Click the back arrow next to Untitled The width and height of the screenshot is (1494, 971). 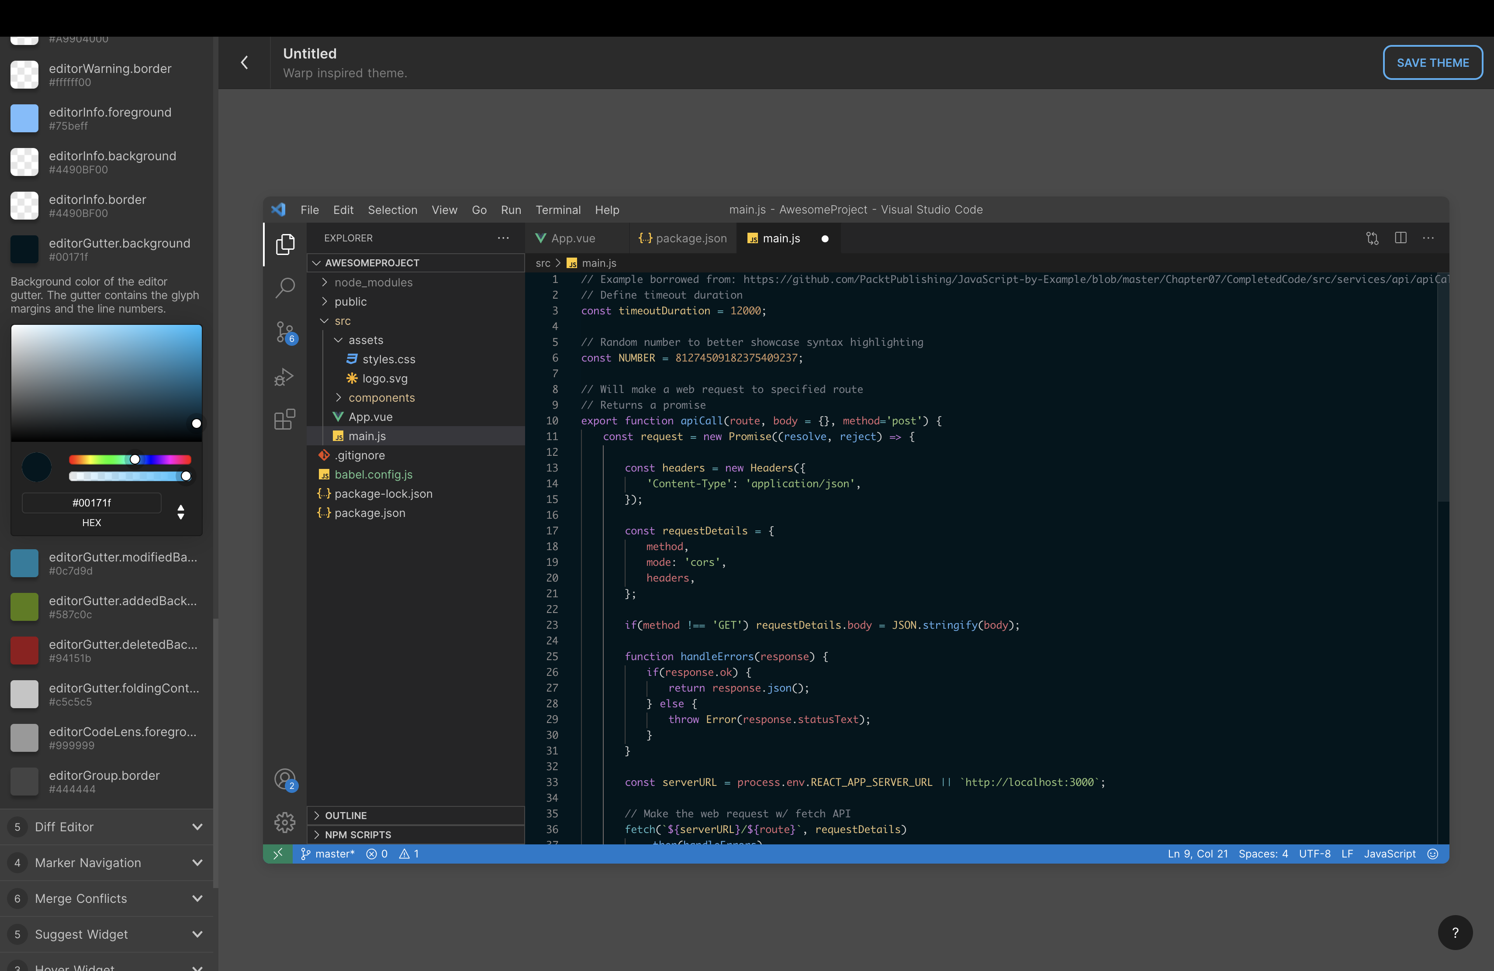click(x=244, y=63)
